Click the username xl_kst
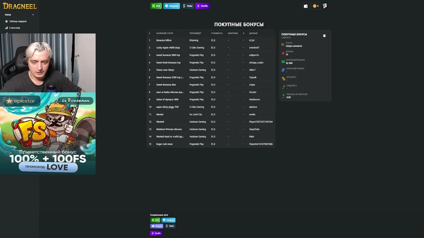 click(252, 40)
